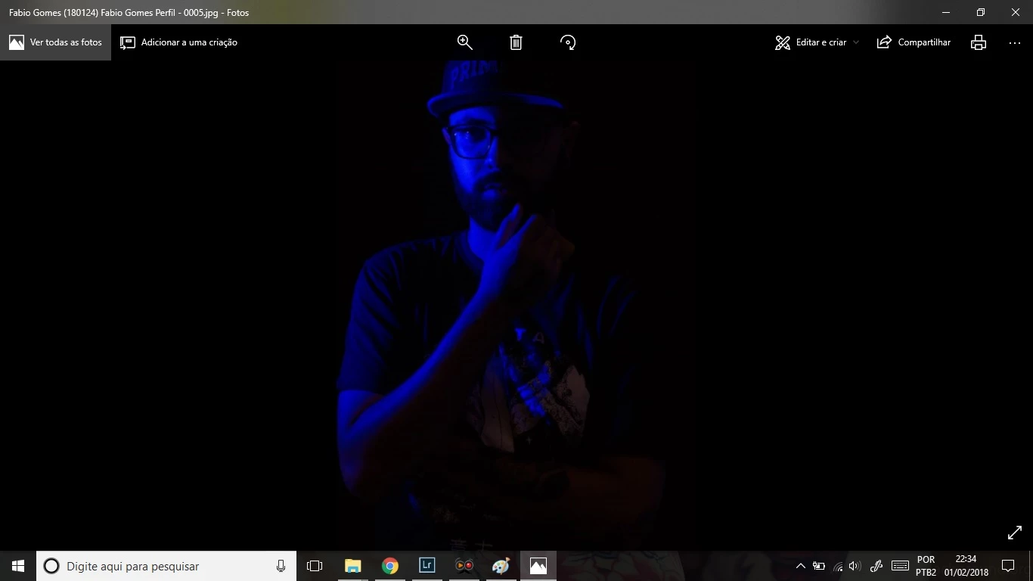The height and width of the screenshot is (581, 1033).
Task: Click Adicionar a uma criação
Action: coord(178,42)
